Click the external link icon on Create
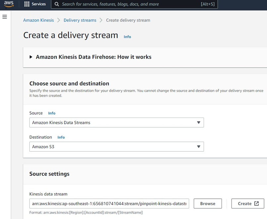 [256, 203]
